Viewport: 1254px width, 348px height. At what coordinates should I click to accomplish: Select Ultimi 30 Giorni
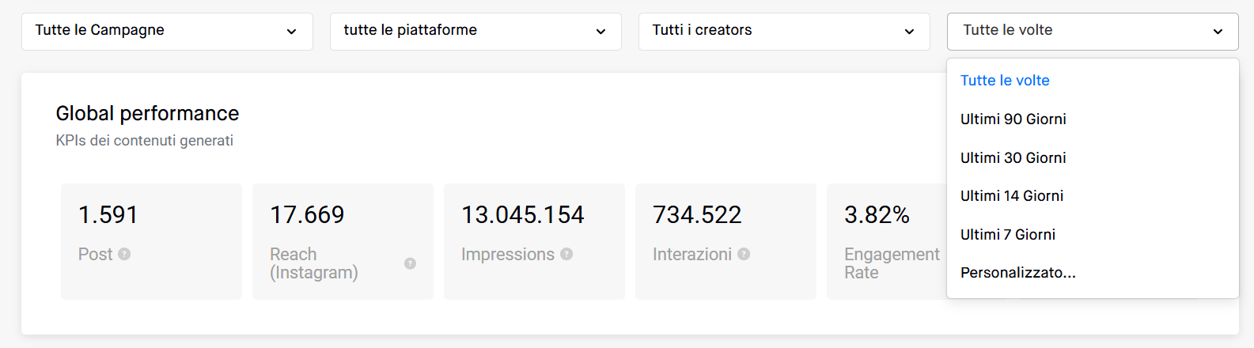(x=1013, y=158)
